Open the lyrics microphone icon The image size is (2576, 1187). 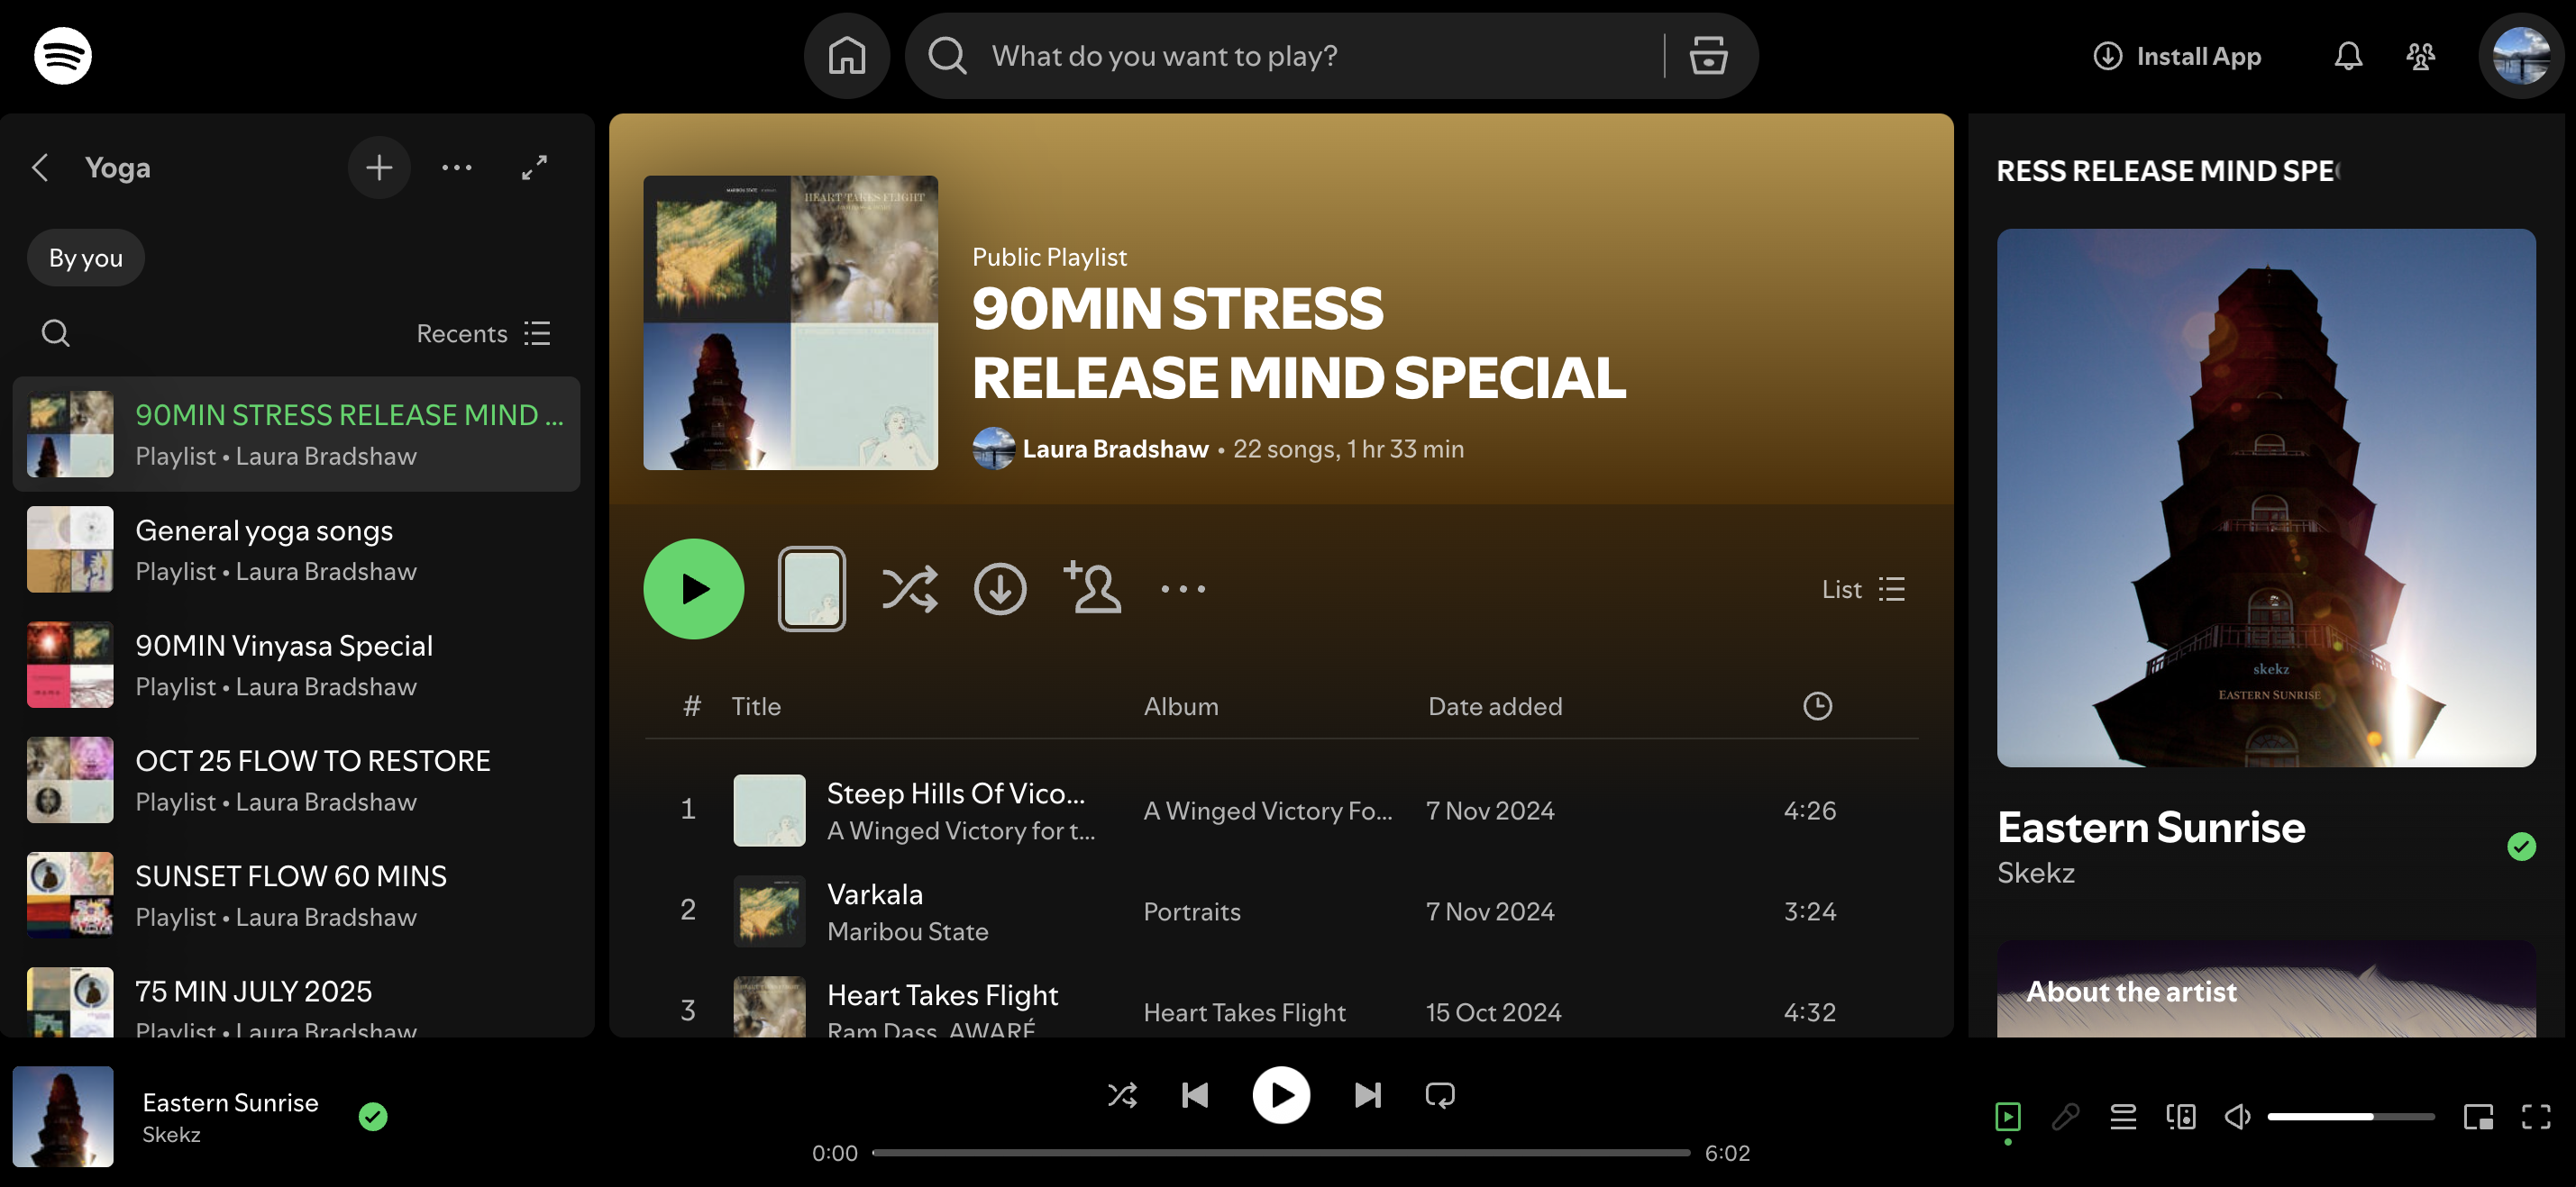[x=2065, y=1116]
